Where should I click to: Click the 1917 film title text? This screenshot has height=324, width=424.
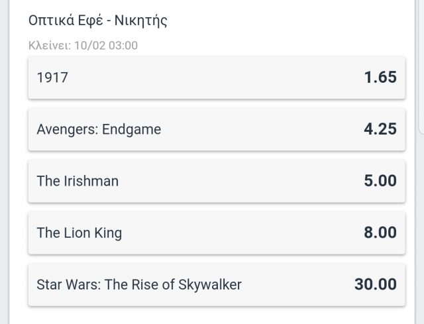click(x=52, y=78)
